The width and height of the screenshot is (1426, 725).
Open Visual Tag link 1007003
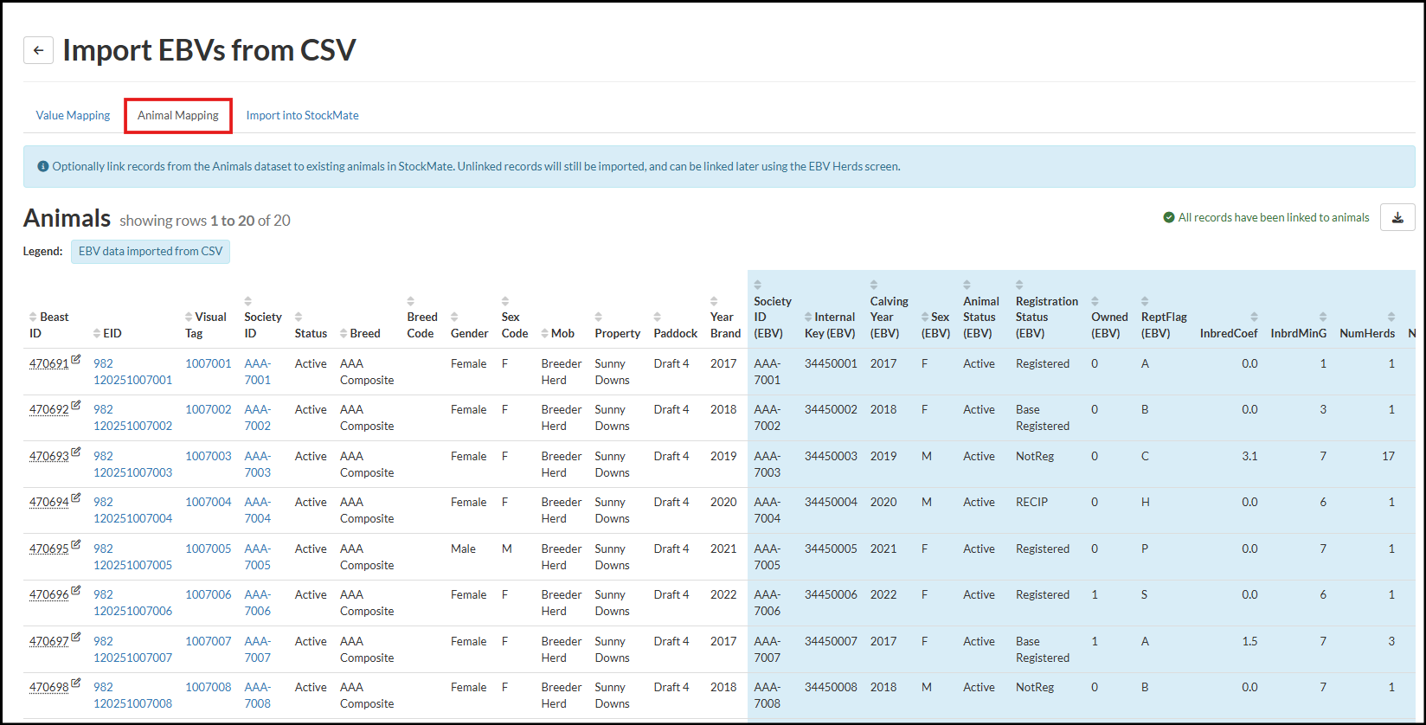point(209,456)
